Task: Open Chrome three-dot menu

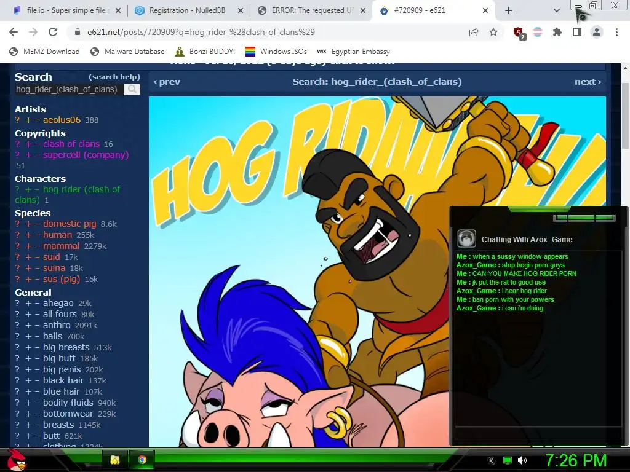Action: pyautogui.click(x=616, y=32)
